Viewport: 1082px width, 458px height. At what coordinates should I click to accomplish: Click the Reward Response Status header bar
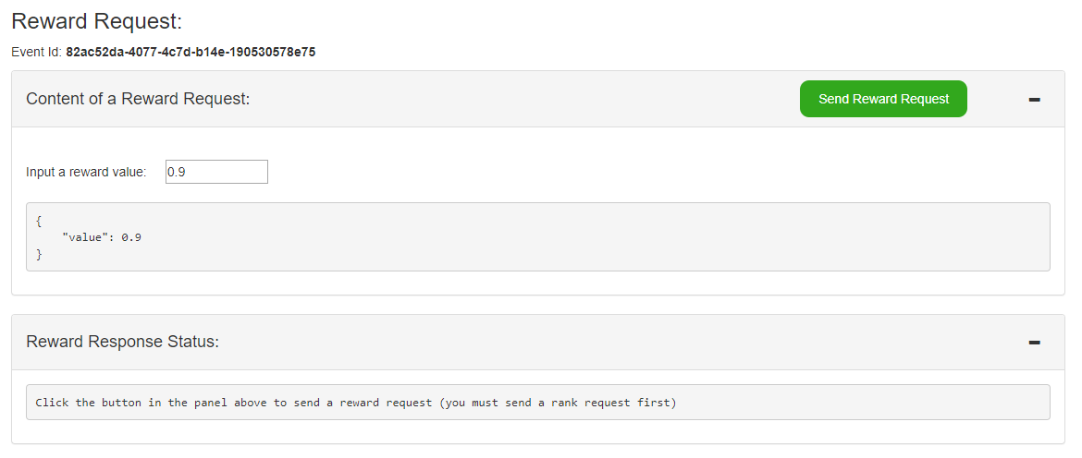click(x=538, y=343)
